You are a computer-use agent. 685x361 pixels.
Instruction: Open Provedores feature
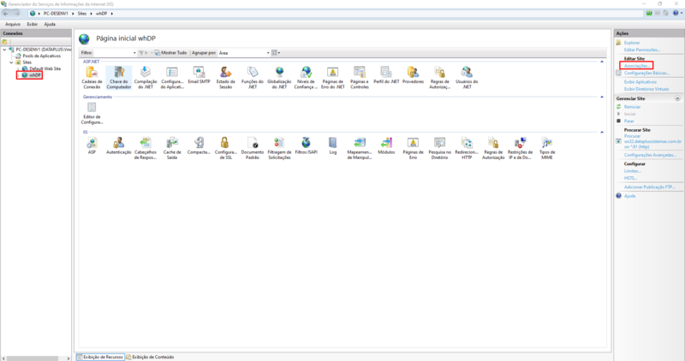pyautogui.click(x=413, y=75)
